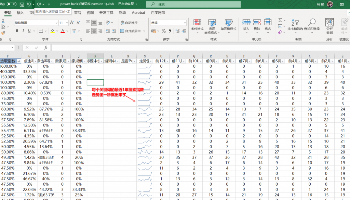Decrease font size with the smaller A icon
Screen dimensions: 350x200
(78, 23)
